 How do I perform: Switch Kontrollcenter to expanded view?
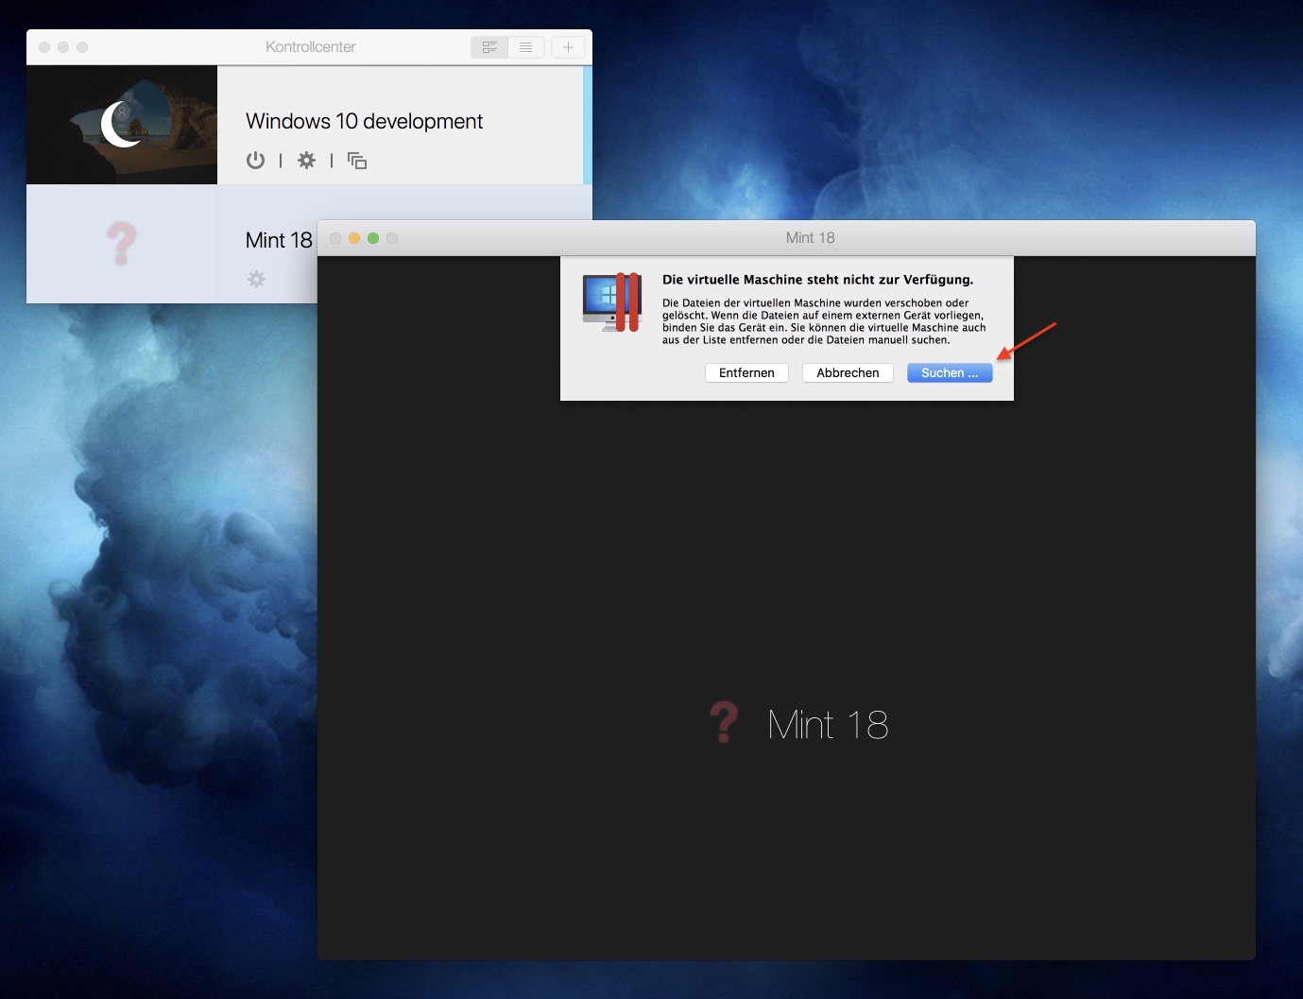tap(489, 47)
